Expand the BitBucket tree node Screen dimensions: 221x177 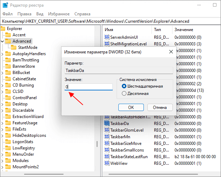click(x=2, y=73)
